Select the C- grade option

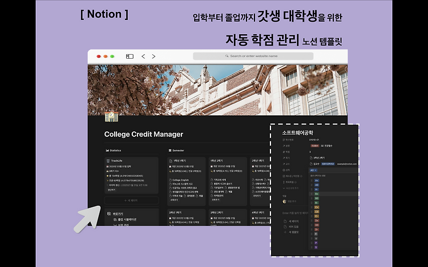pos(317,216)
